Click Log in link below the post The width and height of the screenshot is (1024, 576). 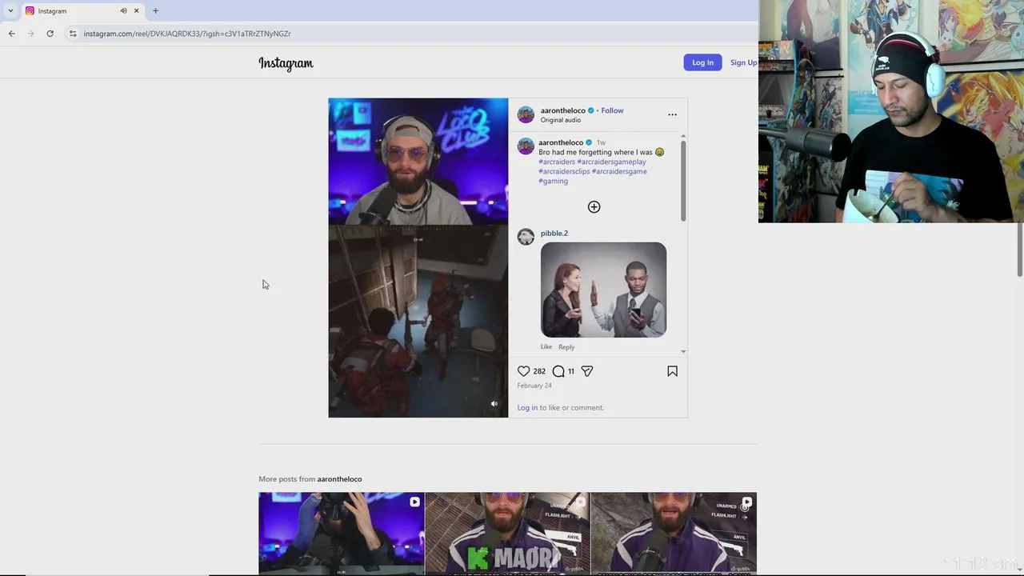point(527,408)
